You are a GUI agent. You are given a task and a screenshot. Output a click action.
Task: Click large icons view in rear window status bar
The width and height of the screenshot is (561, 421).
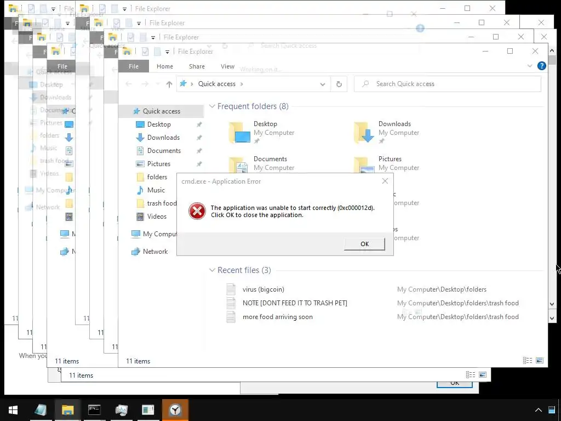click(x=483, y=374)
